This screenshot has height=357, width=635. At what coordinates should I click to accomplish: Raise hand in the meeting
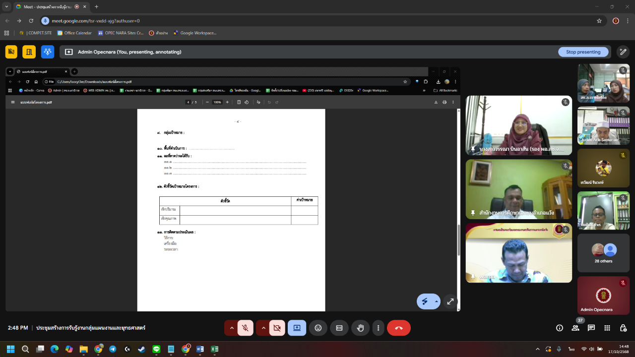click(361, 328)
